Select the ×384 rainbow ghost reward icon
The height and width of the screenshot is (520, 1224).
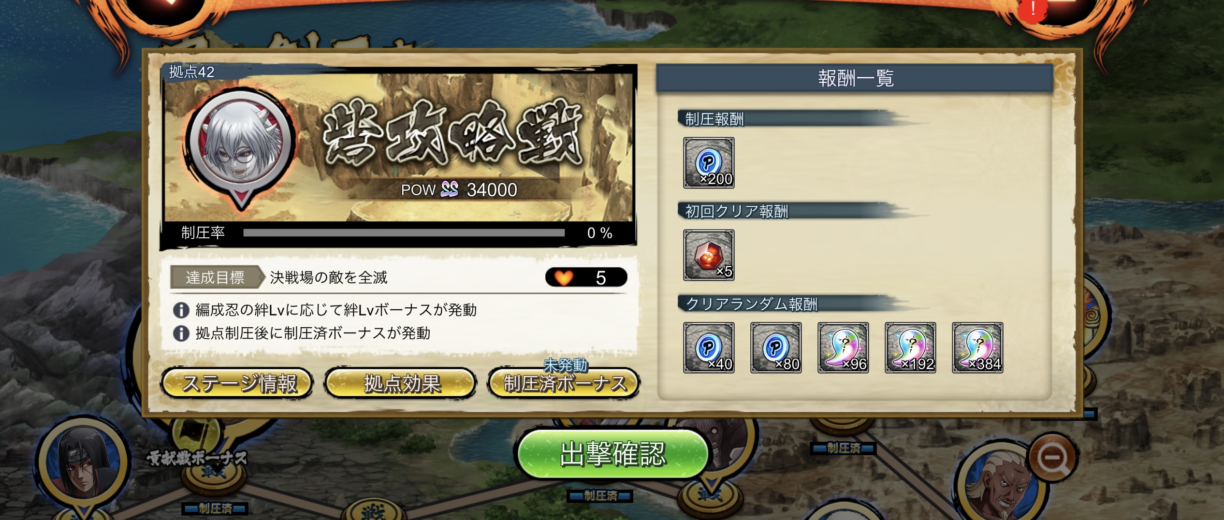(x=977, y=348)
